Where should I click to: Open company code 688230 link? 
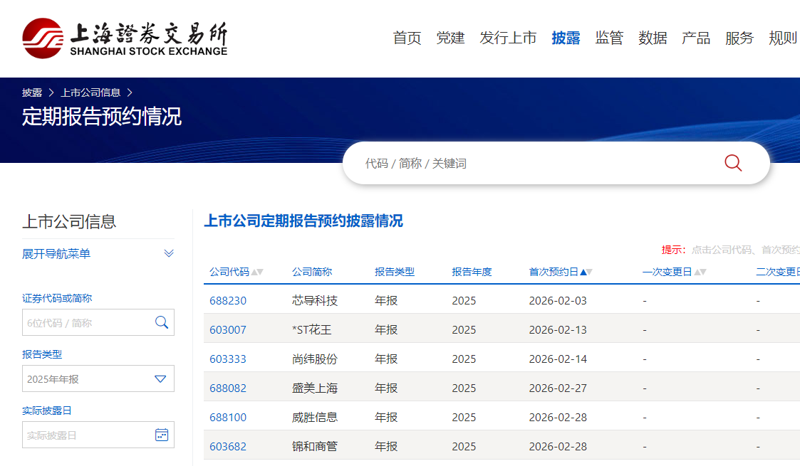click(228, 300)
